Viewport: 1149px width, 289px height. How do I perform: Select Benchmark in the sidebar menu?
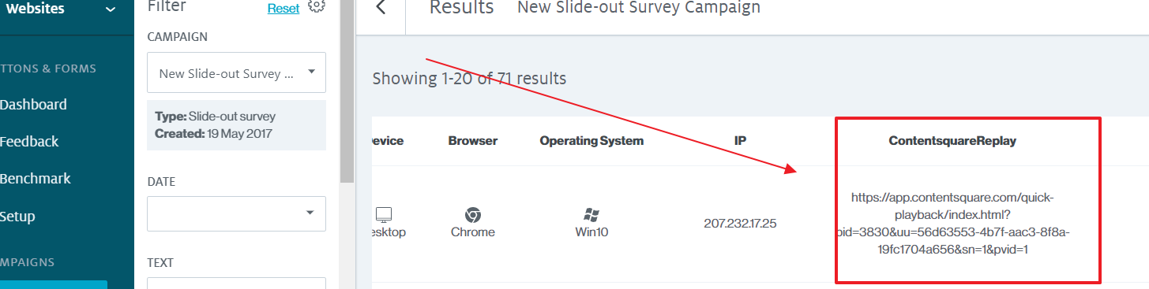36,179
